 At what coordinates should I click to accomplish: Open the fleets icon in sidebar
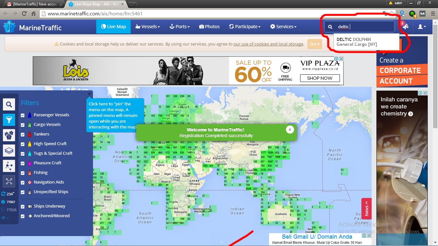(x=9, y=135)
